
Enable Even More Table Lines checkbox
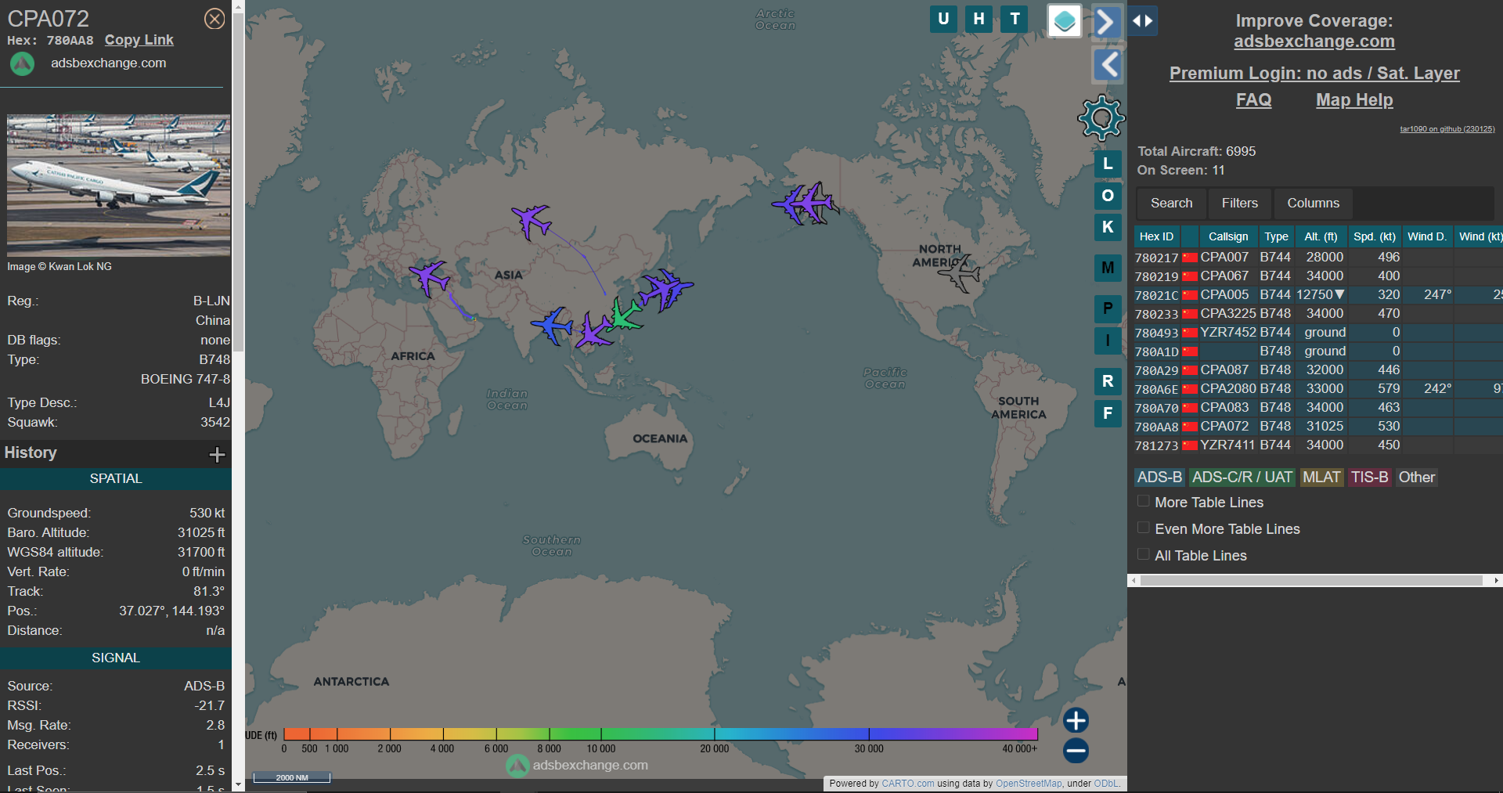[x=1144, y=528]
